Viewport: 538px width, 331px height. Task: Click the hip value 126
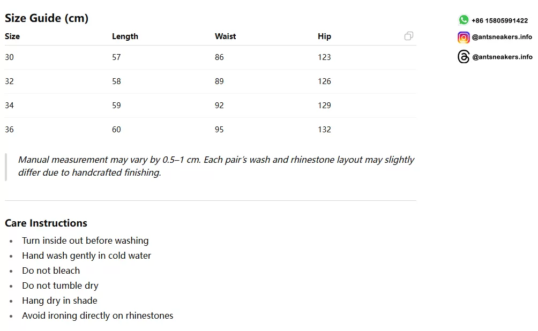point(324,81)
